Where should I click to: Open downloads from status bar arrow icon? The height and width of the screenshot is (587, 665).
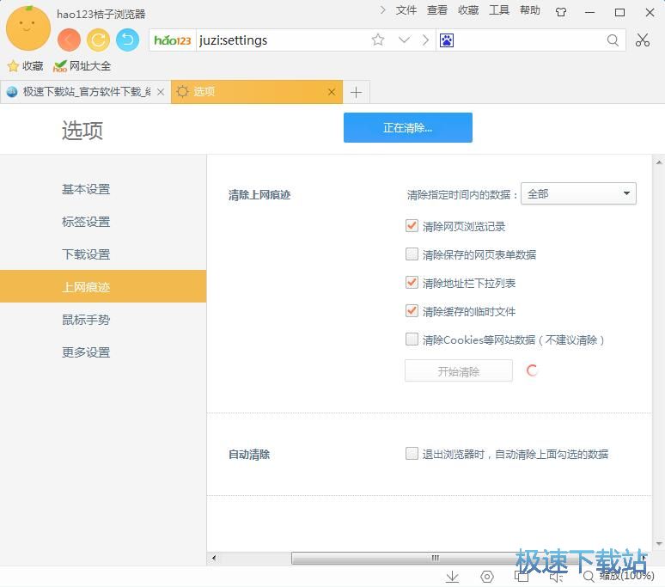(x=452, y=577)
